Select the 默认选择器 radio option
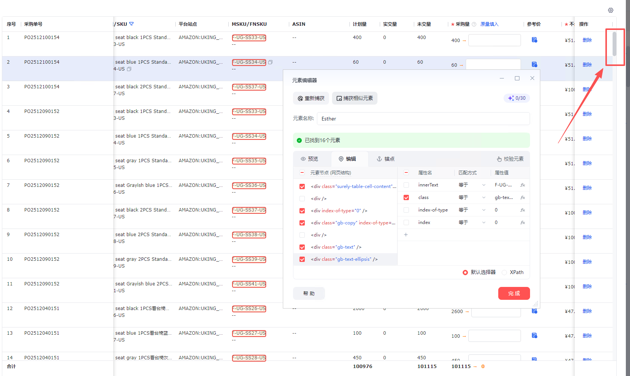 pos(465,273)
